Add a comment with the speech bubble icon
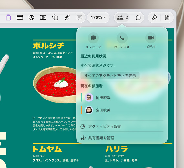 pos(79,17)
